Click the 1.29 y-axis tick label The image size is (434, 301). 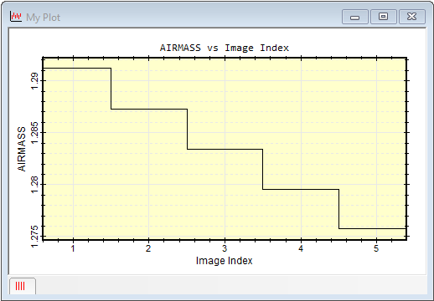pyautogui.click(x=34, y=81)
